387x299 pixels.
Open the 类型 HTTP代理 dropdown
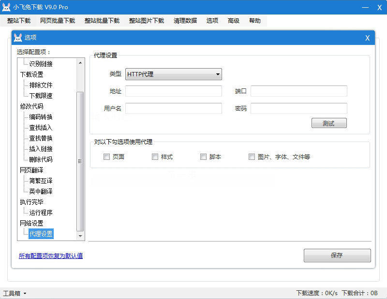[173, 74]
